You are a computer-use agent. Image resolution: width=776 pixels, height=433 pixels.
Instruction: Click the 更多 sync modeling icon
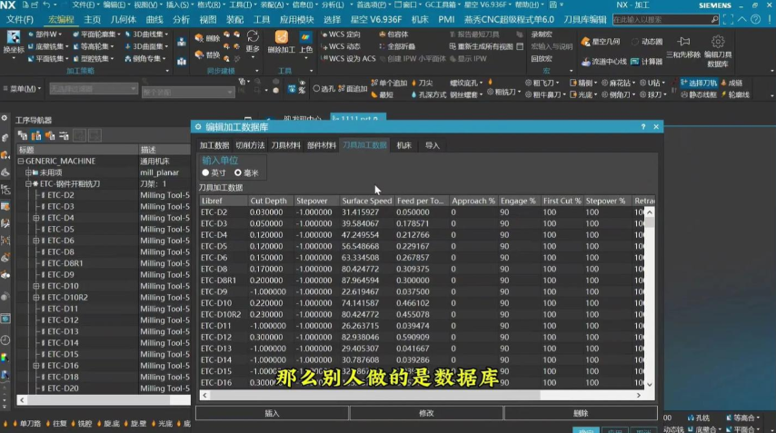tap(253, 41)
